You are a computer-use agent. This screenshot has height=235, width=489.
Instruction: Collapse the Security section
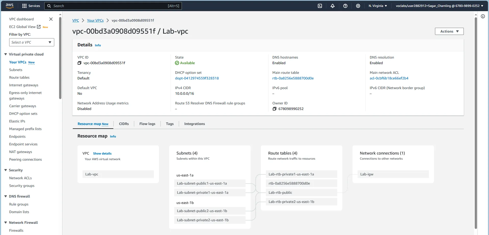[6, 170]
